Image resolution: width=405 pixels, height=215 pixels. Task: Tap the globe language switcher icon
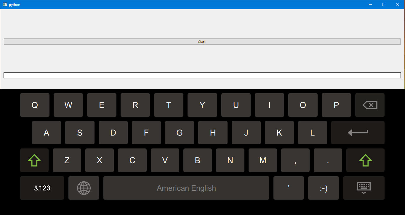pos(84,188)
